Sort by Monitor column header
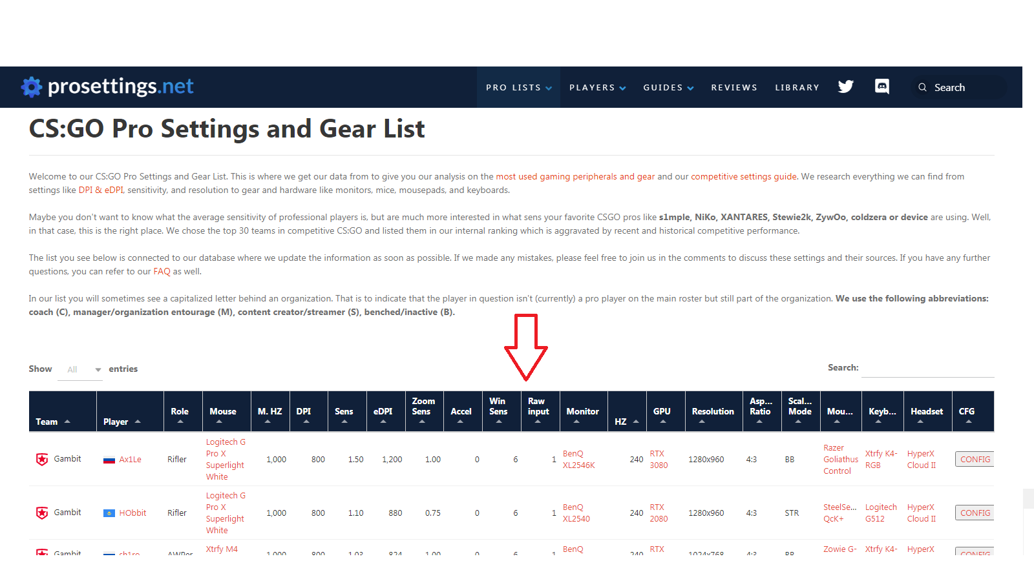This screenshot has width=1034, height=581. 584,411
